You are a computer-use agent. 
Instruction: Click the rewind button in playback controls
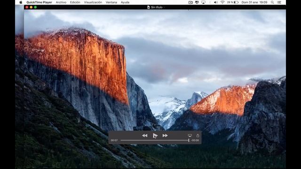pyautogui.click(x=145, y=136)
